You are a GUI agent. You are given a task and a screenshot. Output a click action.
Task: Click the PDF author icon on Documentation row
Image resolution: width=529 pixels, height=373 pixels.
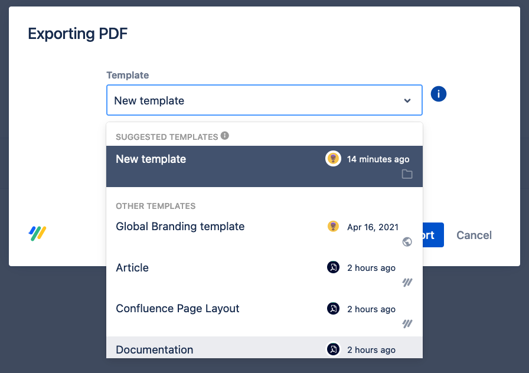tap(333, 349)
